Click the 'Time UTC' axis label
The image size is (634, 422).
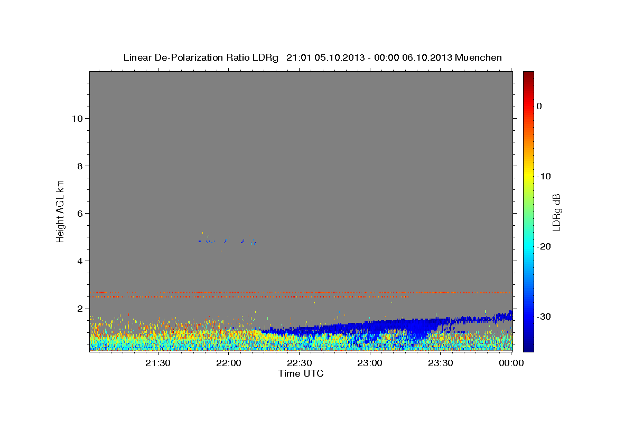click(301, 373)
